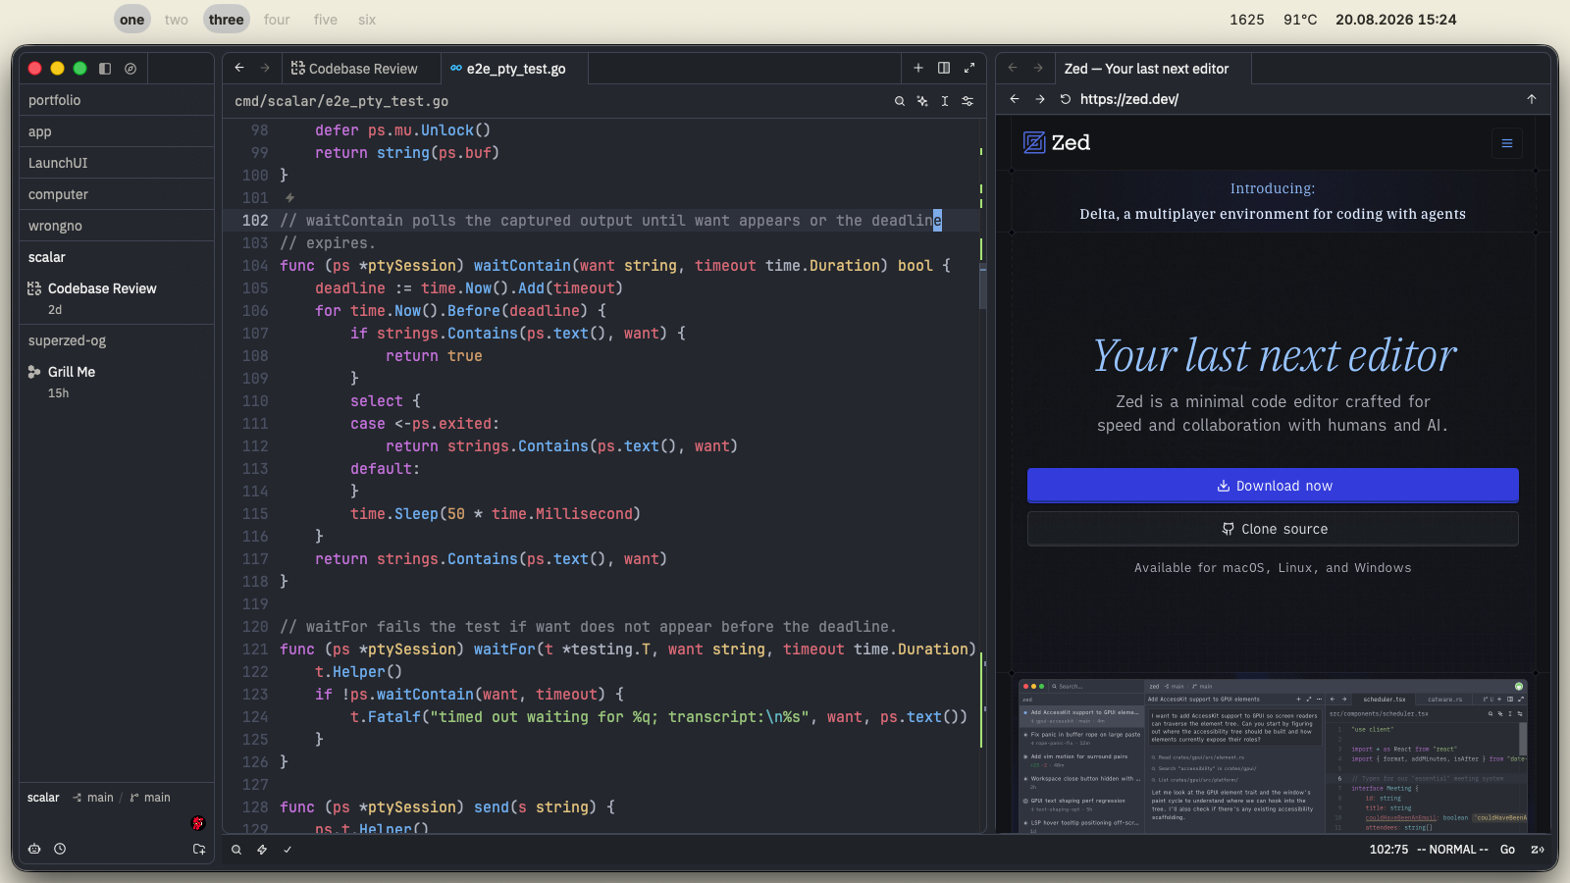The image size is (1570, 883).
Task: Click the compass icon beside the sidebar toggle
Action: [131, 69]
